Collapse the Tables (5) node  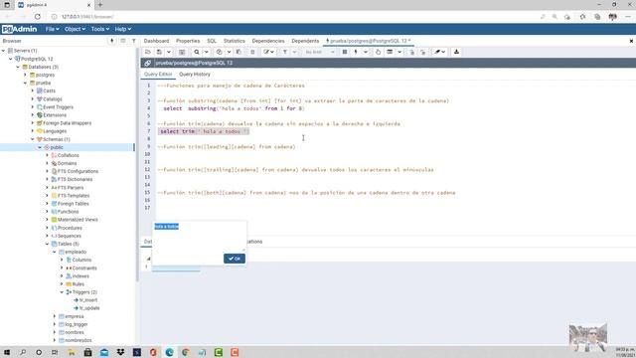tap(47, 244)
